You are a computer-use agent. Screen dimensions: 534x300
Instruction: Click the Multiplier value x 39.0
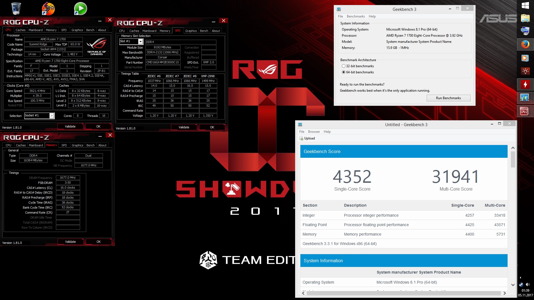(37, 96)
